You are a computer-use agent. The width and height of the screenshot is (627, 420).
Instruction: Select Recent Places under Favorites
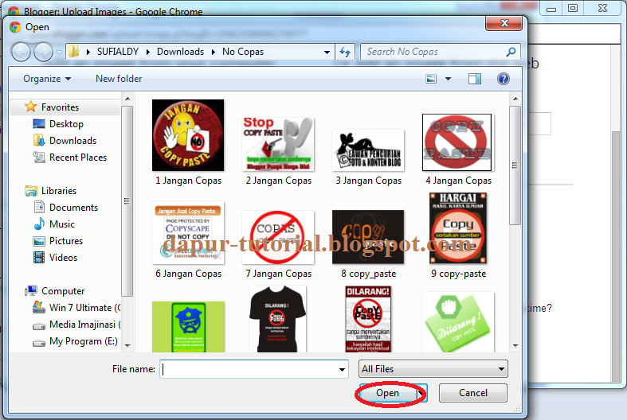78,157
